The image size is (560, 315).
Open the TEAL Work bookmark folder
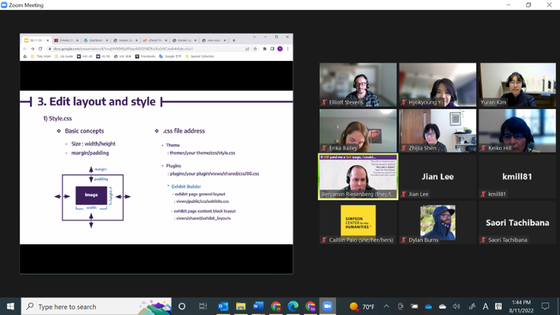pyautogui.click(x=41, y=57)
